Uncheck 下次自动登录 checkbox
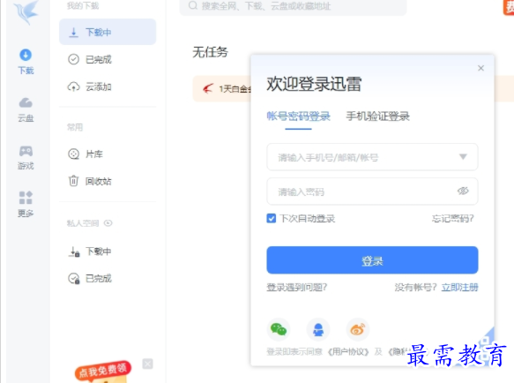Viewport: 514px width, 383px height. (x=271, y=218)
